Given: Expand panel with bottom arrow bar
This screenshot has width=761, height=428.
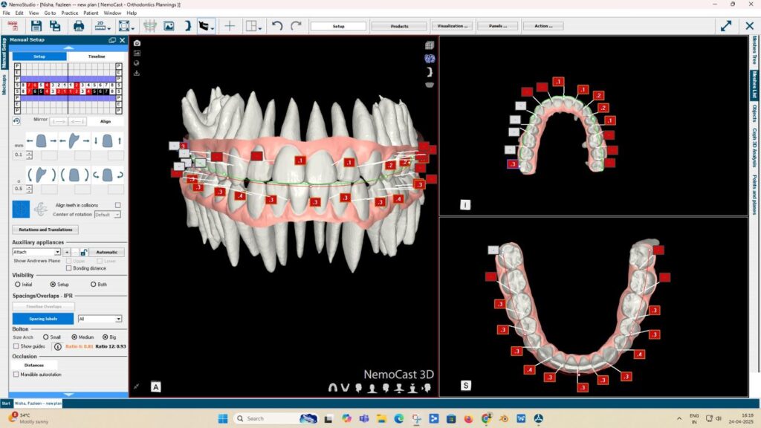Looking at the screenshot, I should pos(68,395).
